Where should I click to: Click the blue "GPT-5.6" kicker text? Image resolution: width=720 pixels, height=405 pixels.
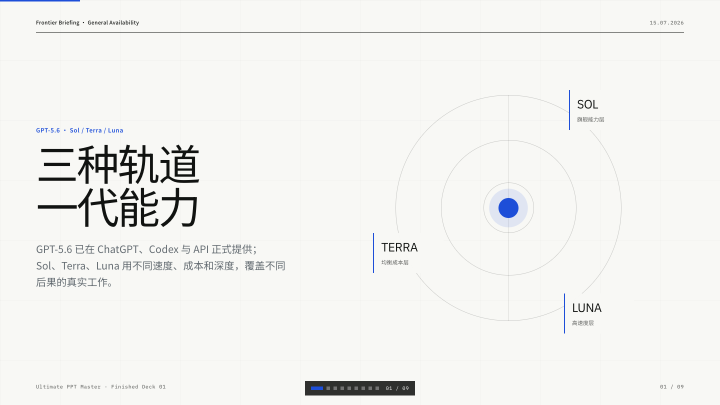(48, 130)
